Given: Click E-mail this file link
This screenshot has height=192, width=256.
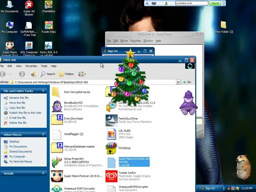Looking at the screenshot, I should (17, 118).
